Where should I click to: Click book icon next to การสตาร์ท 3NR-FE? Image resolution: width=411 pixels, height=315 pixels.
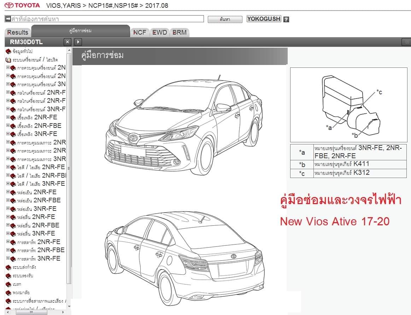(13, 259)
